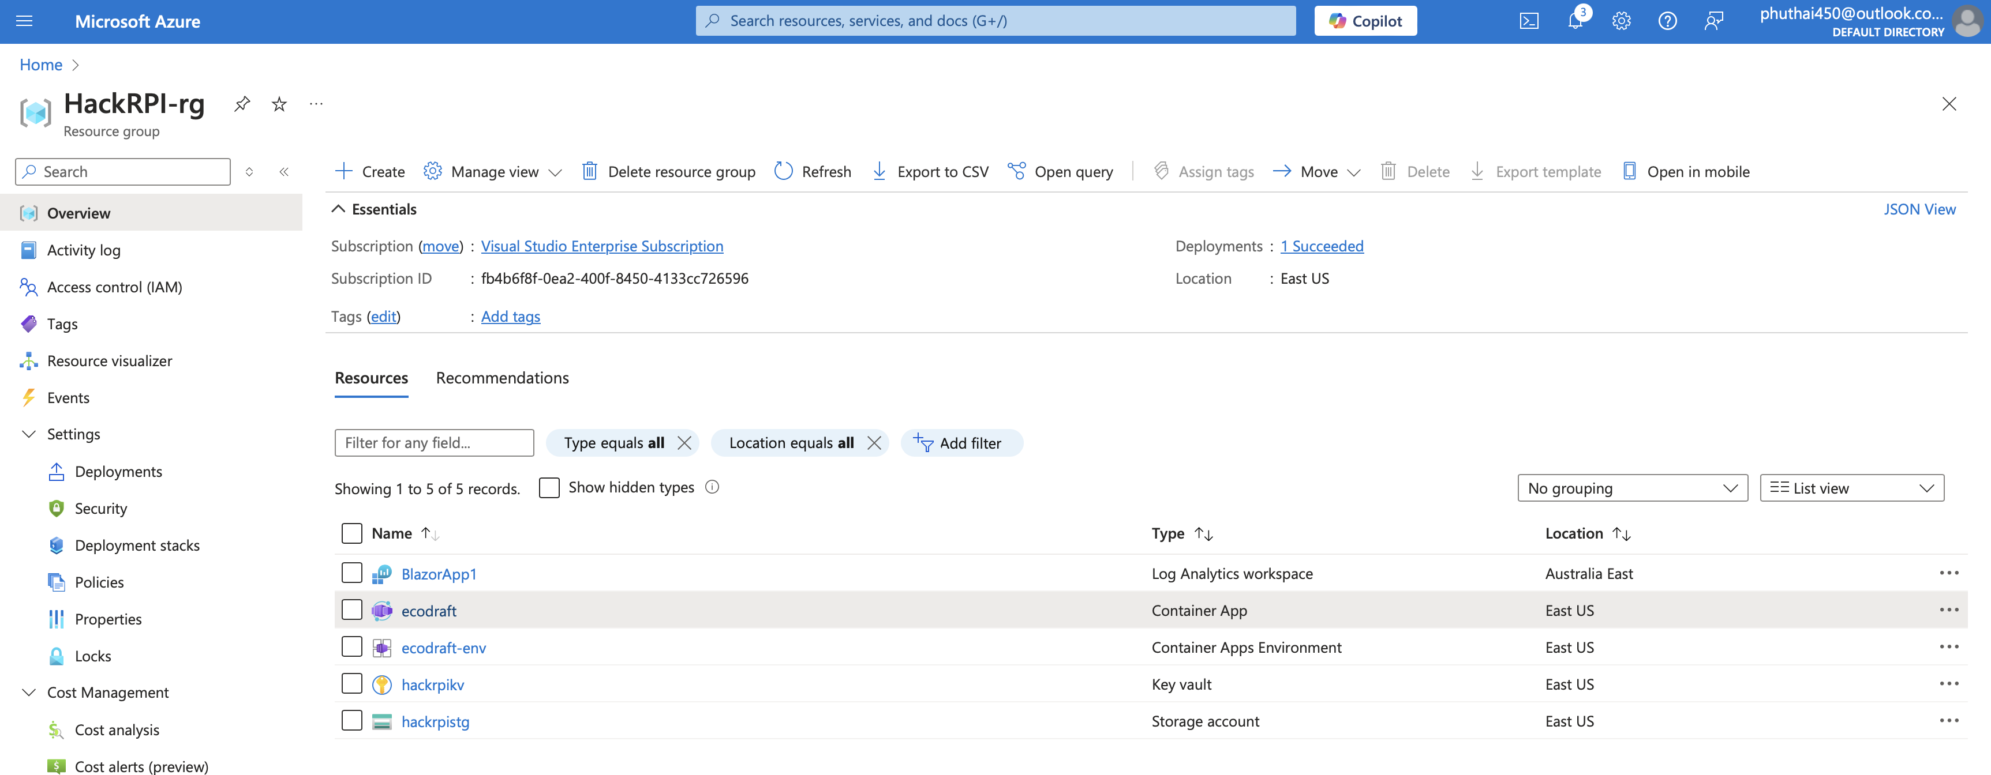Expand the List view dropdown
This screenshot has height=775, width=1991.
pyautogui.click(x=1851, y=488)
